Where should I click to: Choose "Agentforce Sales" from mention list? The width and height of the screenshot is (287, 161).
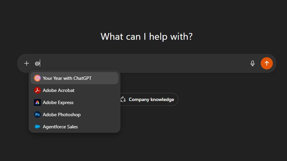(x=75, y=127)
